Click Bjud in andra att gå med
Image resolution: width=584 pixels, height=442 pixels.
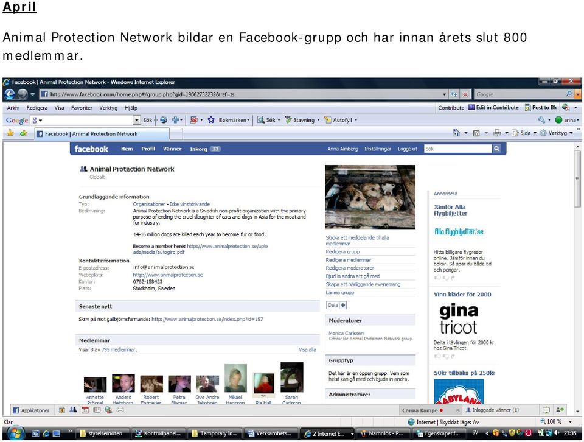pyautogui.click(x=353, y=276)
